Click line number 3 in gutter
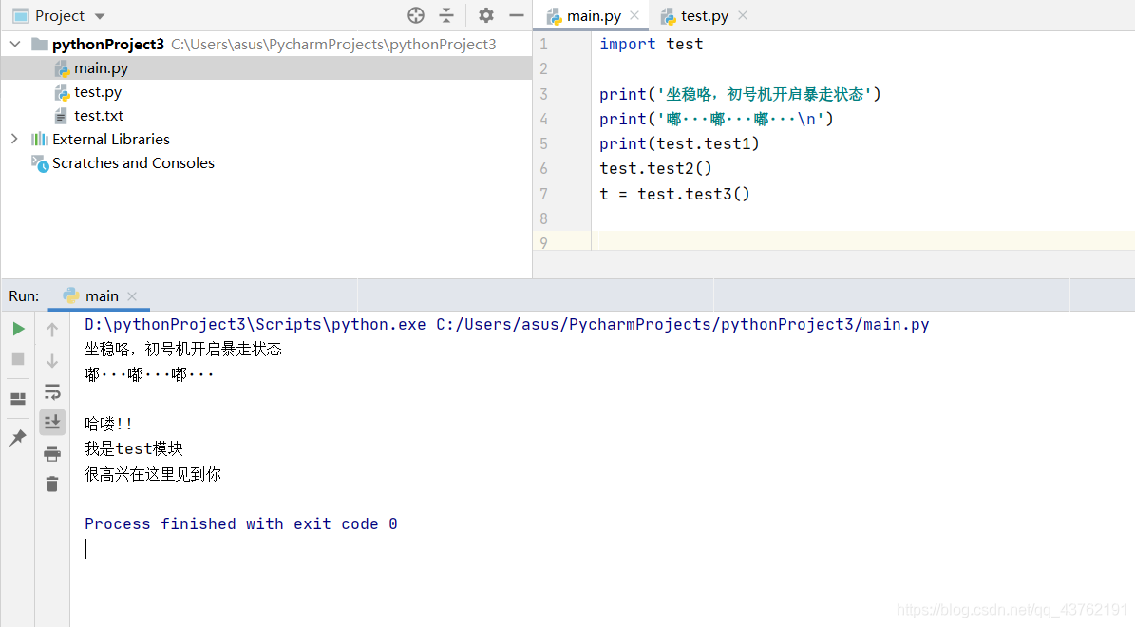 pyautogui.click(x=543, y=94)
